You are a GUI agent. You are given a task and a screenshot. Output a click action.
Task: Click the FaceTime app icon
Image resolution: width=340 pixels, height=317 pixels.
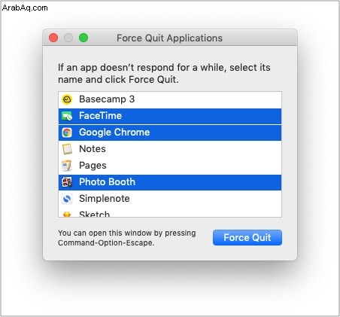click(x=67, y=116)
